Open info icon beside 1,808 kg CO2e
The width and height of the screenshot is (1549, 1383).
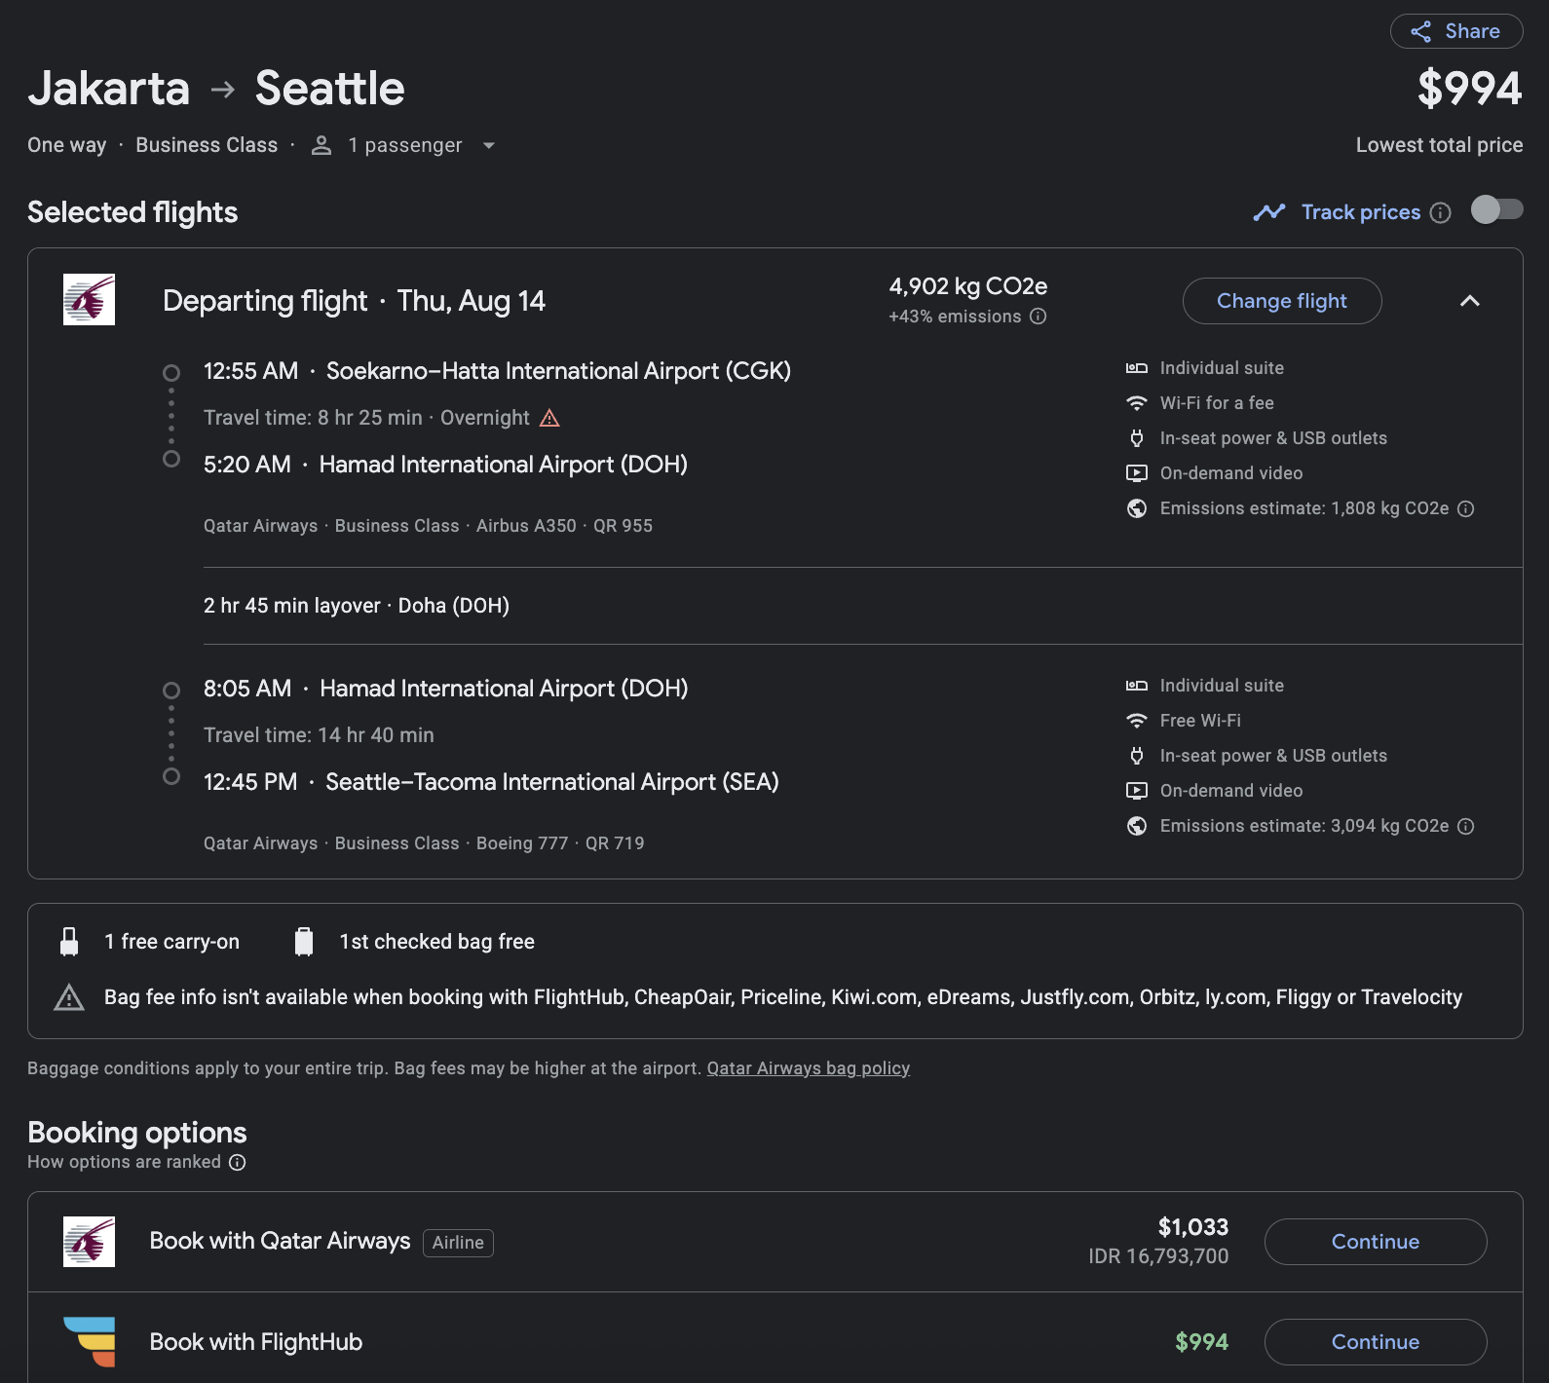point(1466,508)
